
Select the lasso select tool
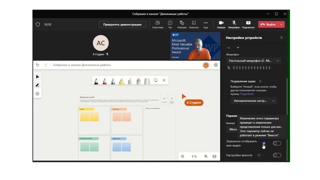155,80
